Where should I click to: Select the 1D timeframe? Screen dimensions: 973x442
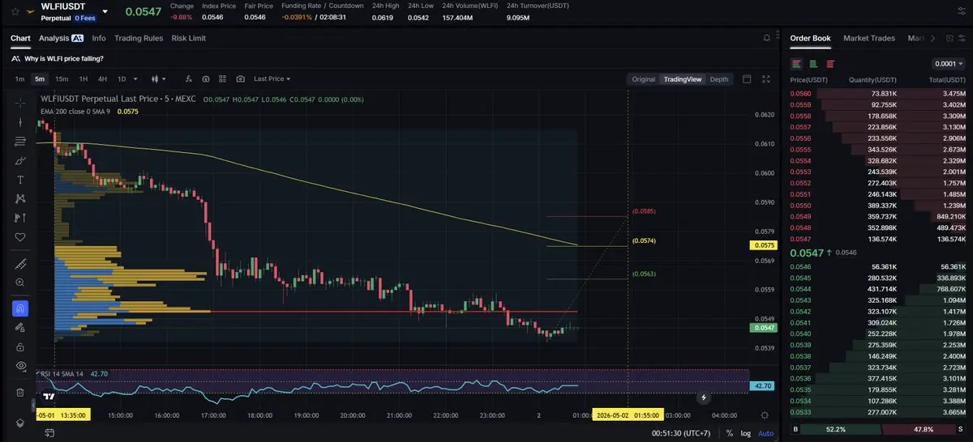pyautogui.click(x=122, y=79)
